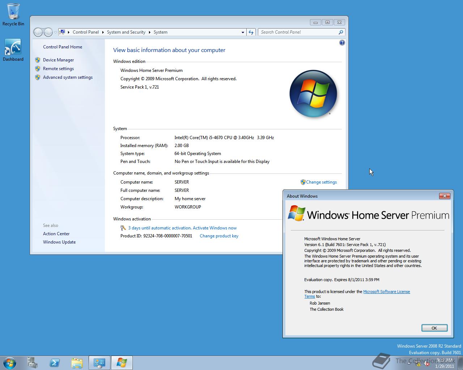Close the System Control Panel window

[339, 22]
